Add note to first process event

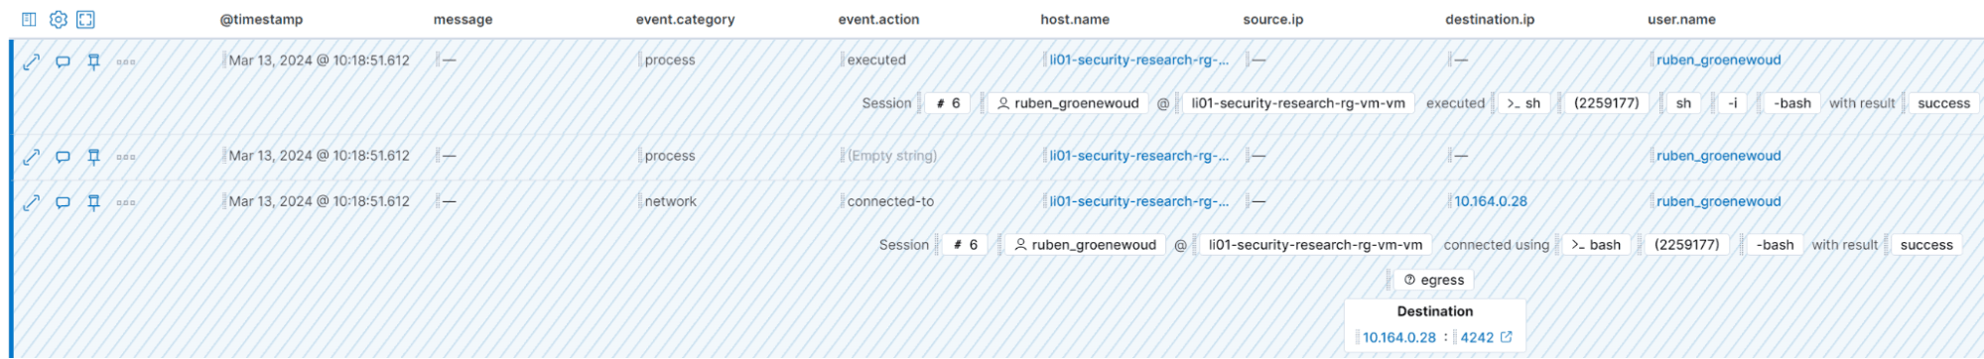coord(63,61)
